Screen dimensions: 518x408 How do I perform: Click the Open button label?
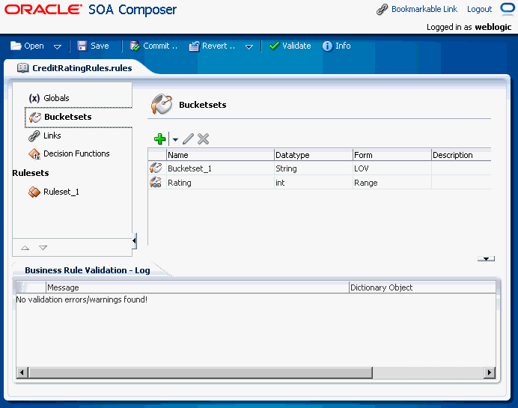pos(34,46)
